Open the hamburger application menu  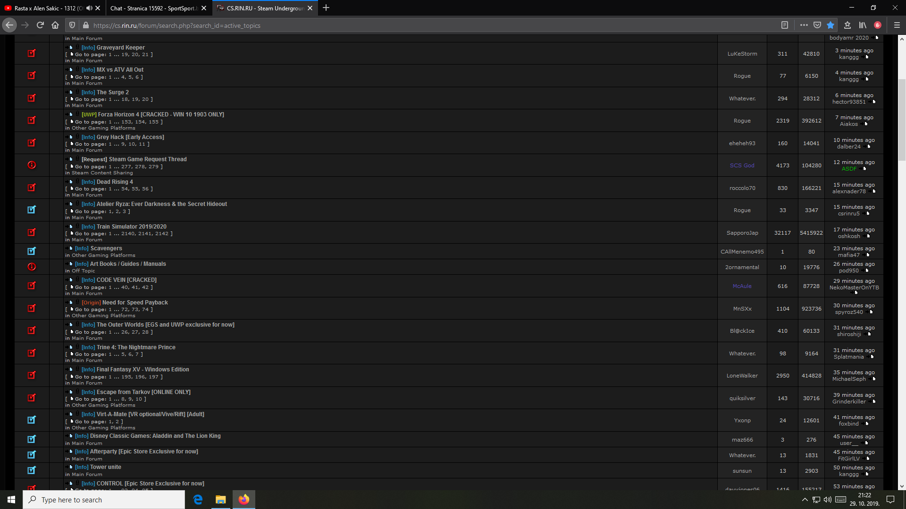coord(897,25)
